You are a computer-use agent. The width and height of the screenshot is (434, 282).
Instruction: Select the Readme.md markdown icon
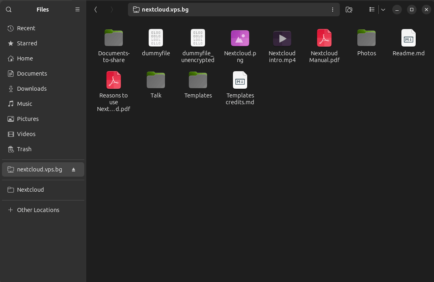coord(409,38)
